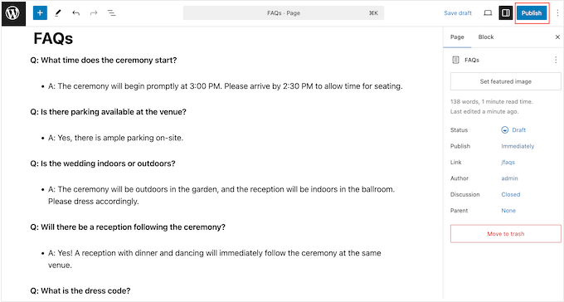Click the Undo arrow icon
Screen dimensions: 564x302
(x=76, y=13)
